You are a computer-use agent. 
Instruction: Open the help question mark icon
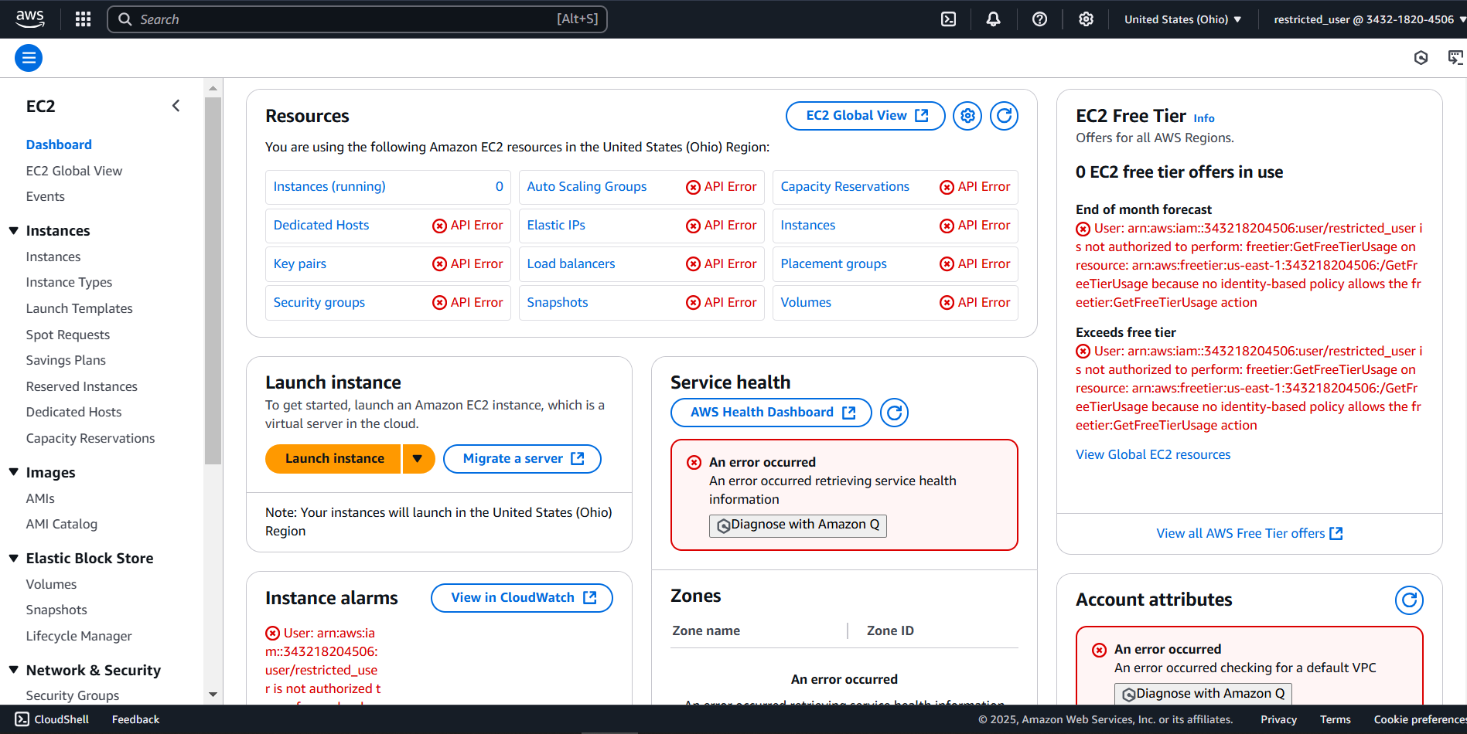[1039, 19]
